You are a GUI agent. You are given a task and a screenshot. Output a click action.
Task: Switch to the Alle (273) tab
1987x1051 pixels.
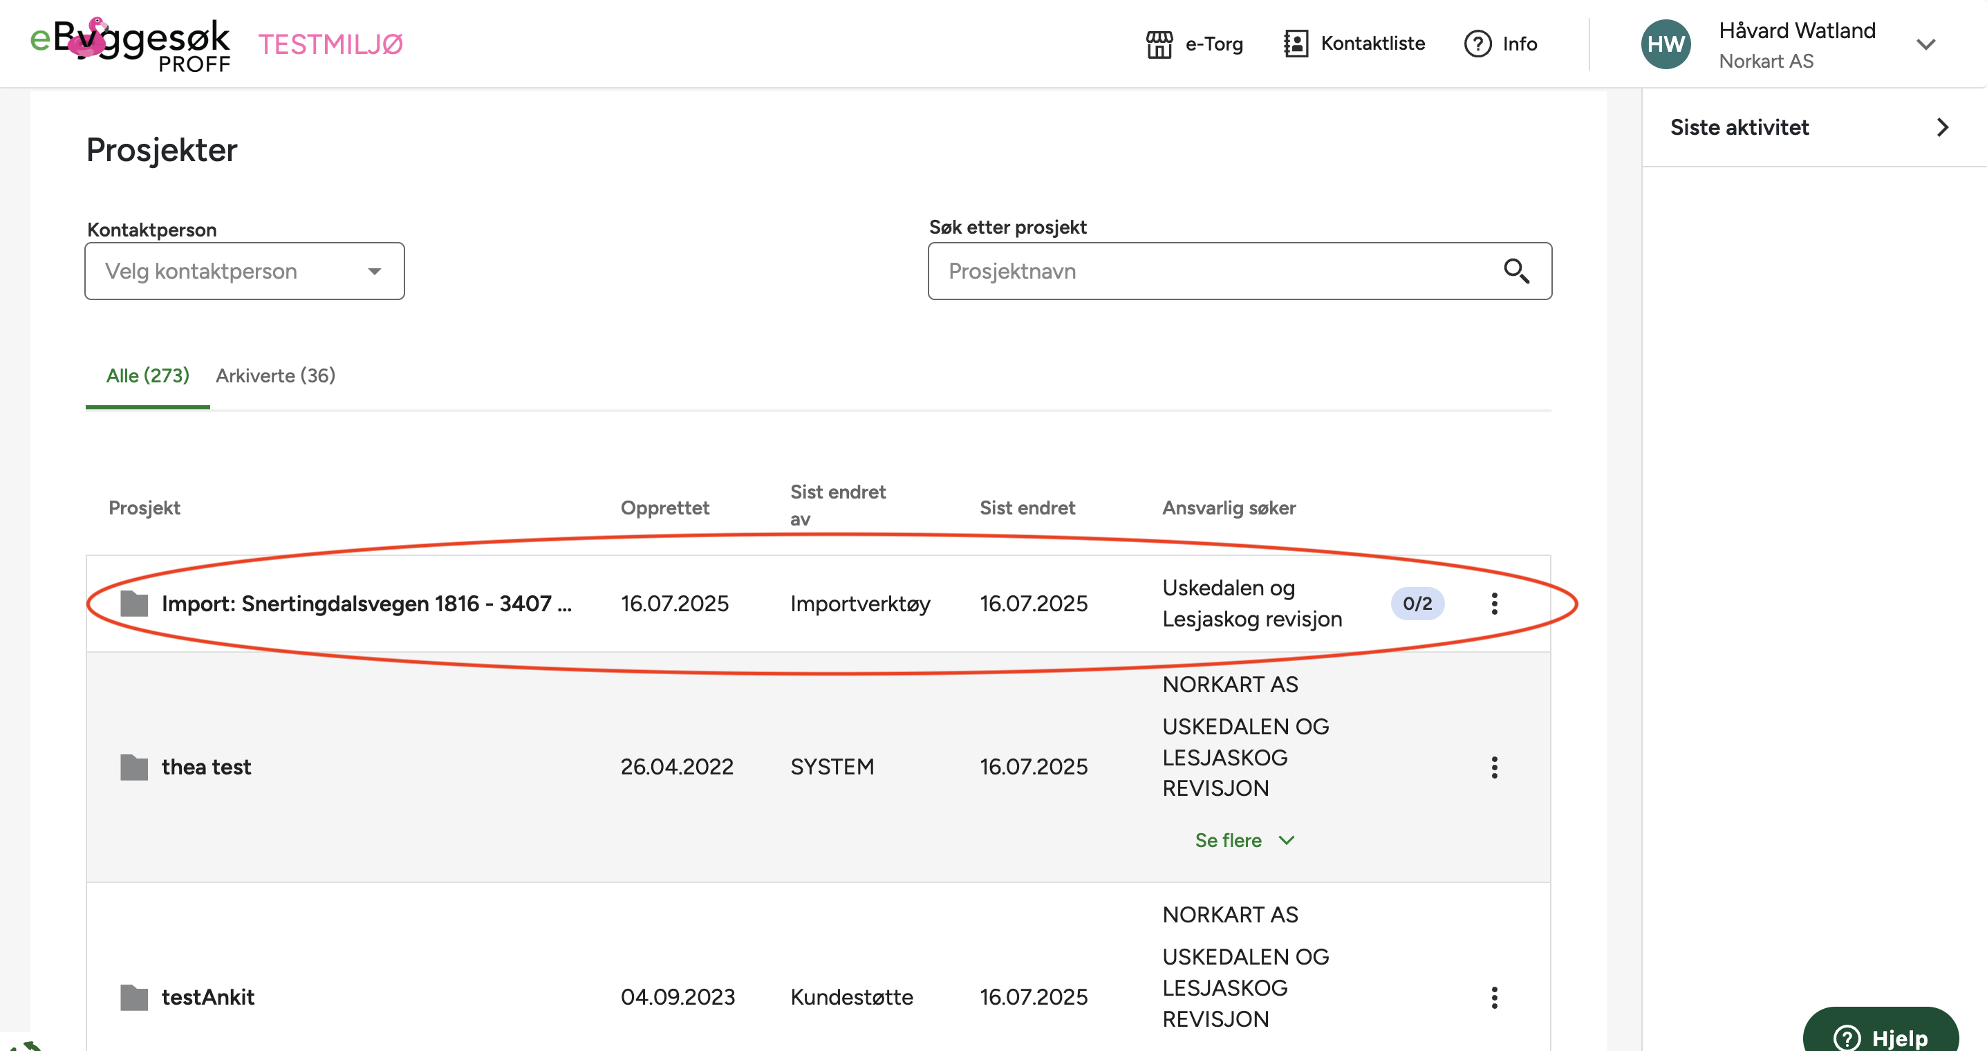click(x=147, y=375)
